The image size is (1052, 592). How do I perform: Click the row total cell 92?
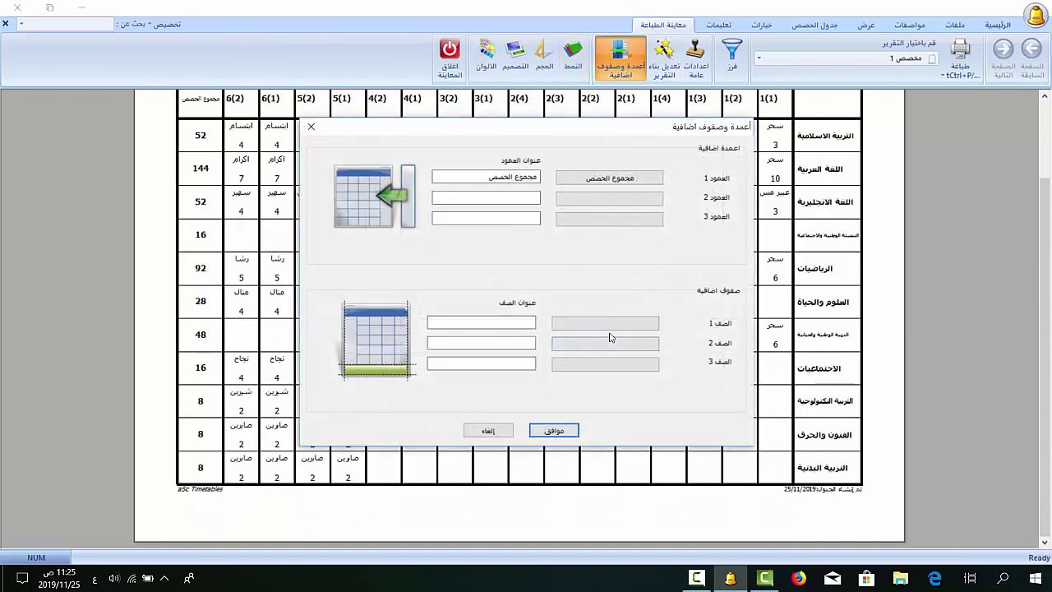point(201,268)
